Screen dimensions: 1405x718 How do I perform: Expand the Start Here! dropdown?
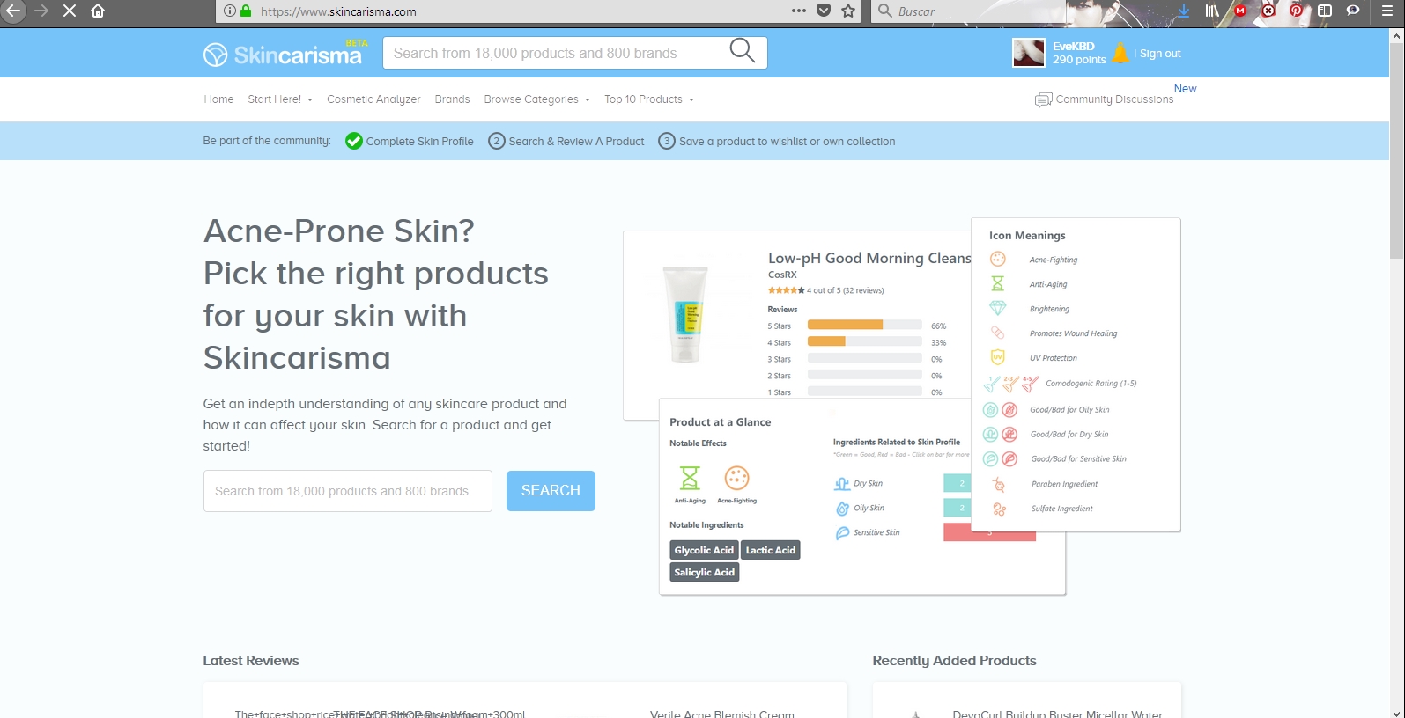[280, 99]
